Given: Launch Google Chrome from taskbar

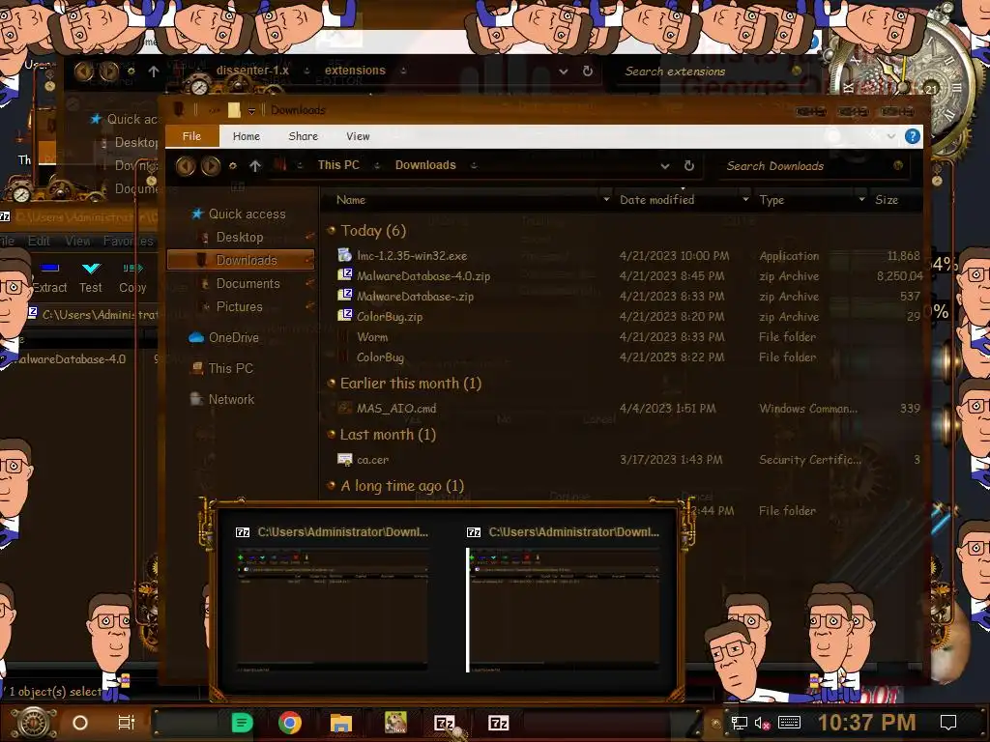Looking at the screenshot, I should pyautogui.click(x=290, y=723).
